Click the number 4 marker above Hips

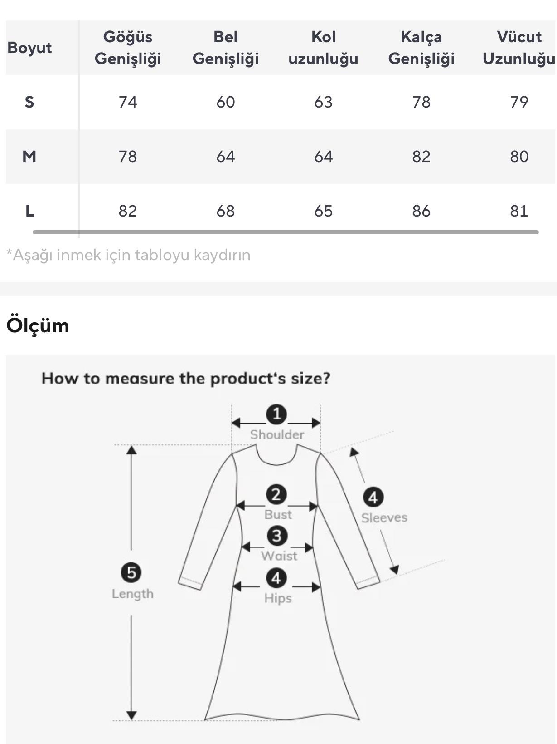coord(276,578)
